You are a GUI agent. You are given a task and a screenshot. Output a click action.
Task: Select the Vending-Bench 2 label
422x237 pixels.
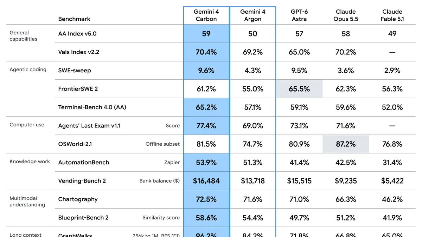(82, 181)
